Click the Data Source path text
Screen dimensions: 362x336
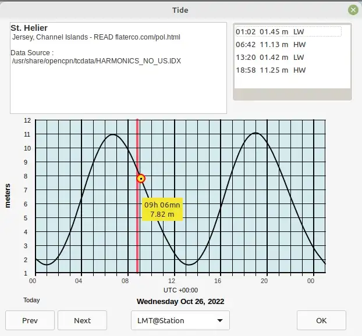(97, 61)
